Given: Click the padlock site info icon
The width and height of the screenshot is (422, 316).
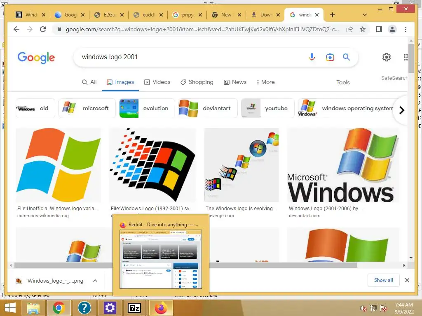Looking at the screenshot, I should point(59,29).
